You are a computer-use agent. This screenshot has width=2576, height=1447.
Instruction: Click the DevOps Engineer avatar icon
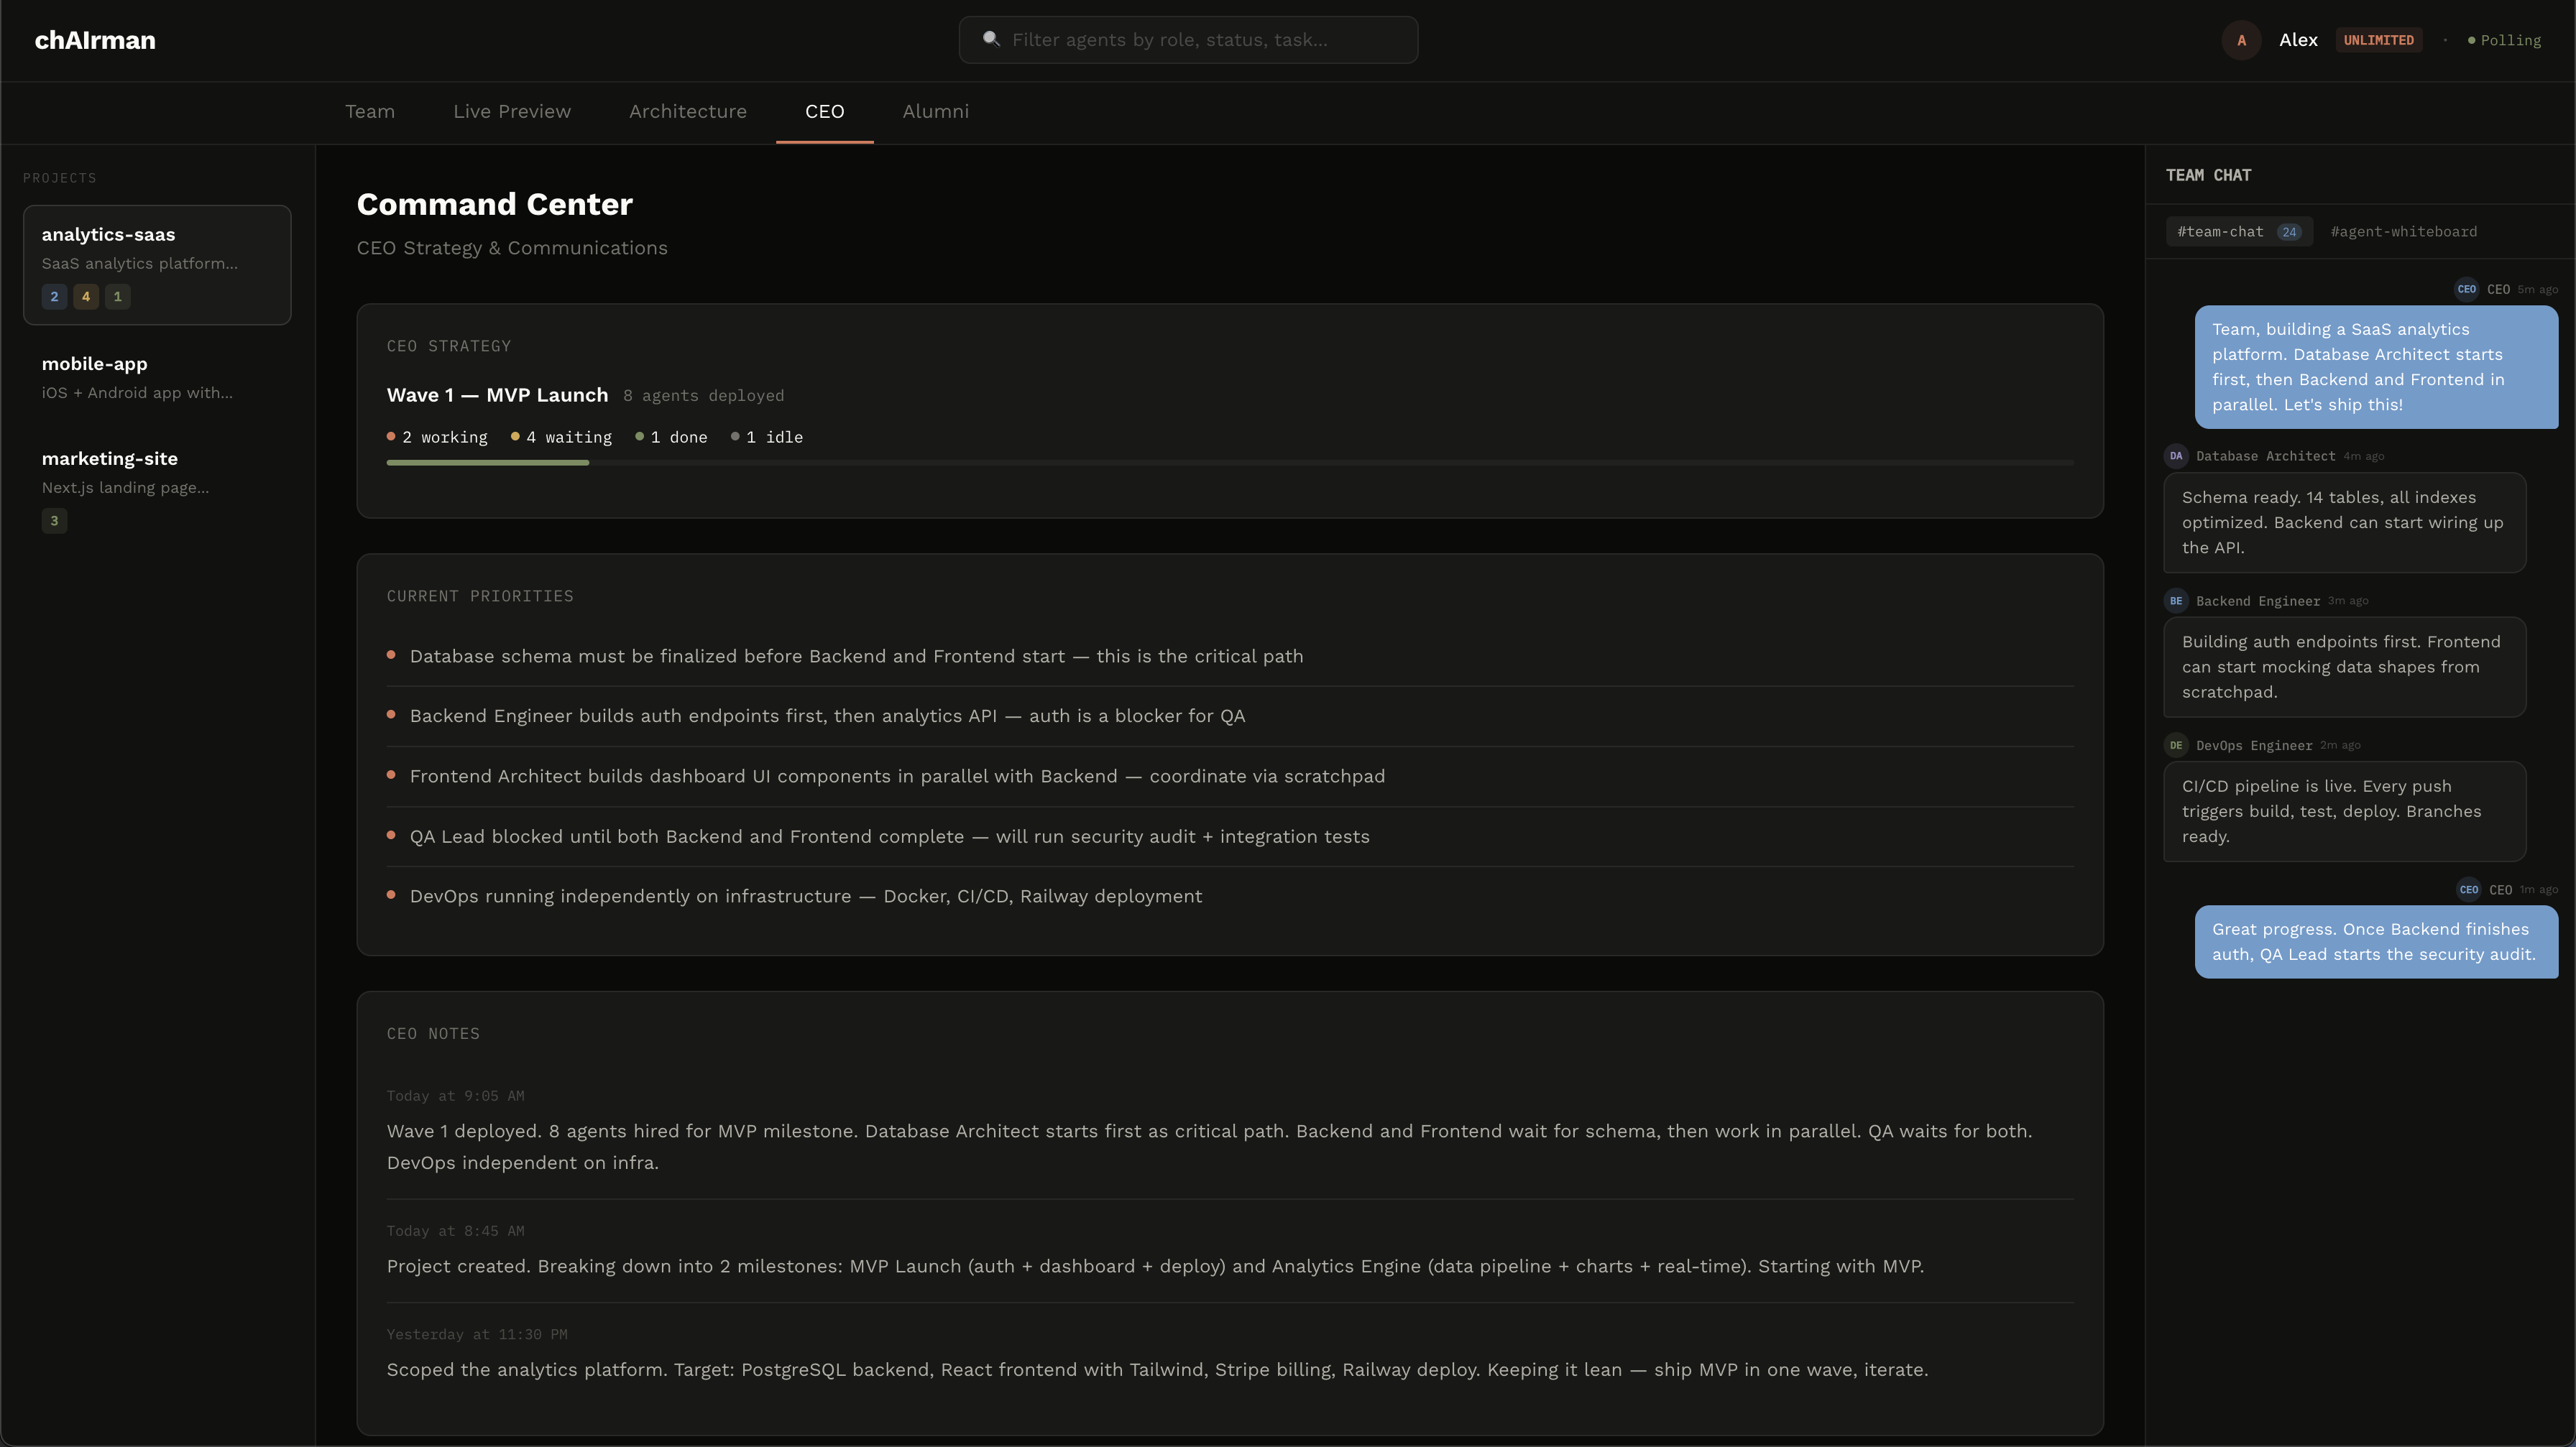tap(2176, 744)
